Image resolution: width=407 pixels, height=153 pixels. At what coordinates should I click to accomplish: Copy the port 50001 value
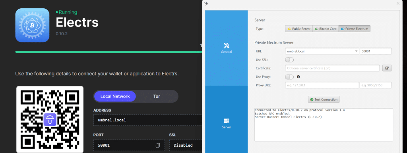point(157,145)
